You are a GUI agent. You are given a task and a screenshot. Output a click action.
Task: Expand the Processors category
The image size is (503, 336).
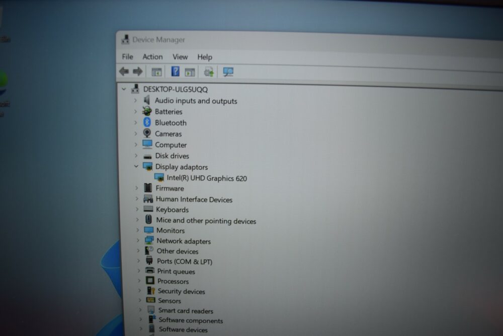(139, 281)
